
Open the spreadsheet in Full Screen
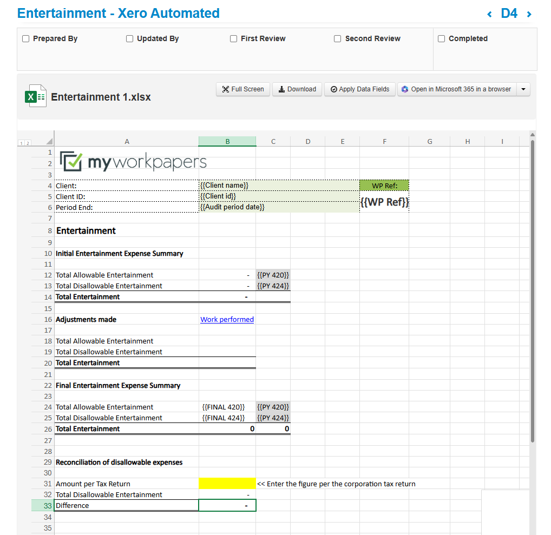pos(242,89)
